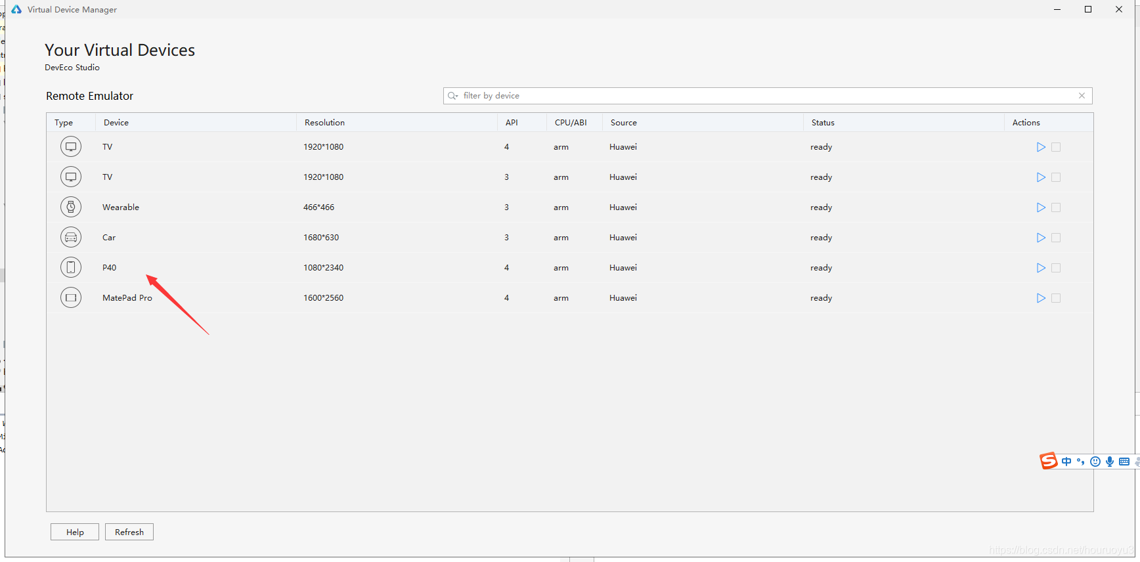Click the MatePad Pro tablet type icon
The height and width of the screenshot is (562, 1140).
click(x=71, y=297)
